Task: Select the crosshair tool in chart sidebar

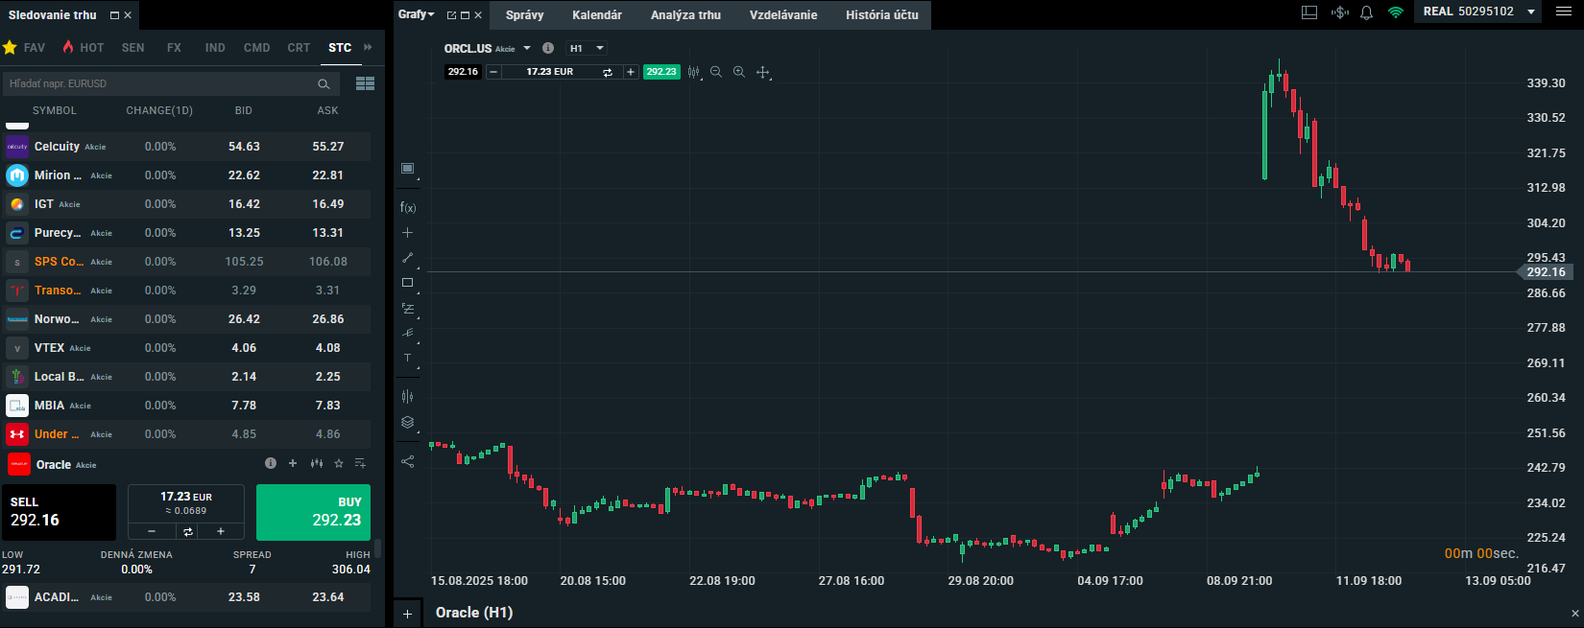Action: (408, 233)
